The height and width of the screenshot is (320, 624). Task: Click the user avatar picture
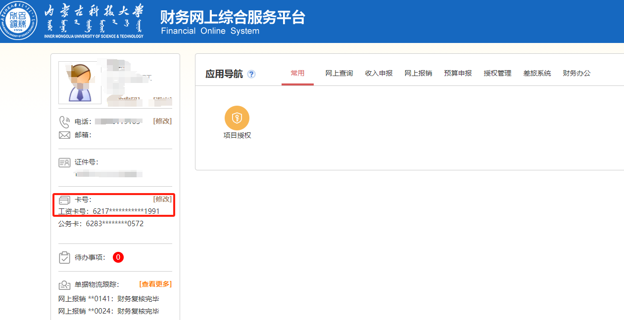click(x=80, y=82)
